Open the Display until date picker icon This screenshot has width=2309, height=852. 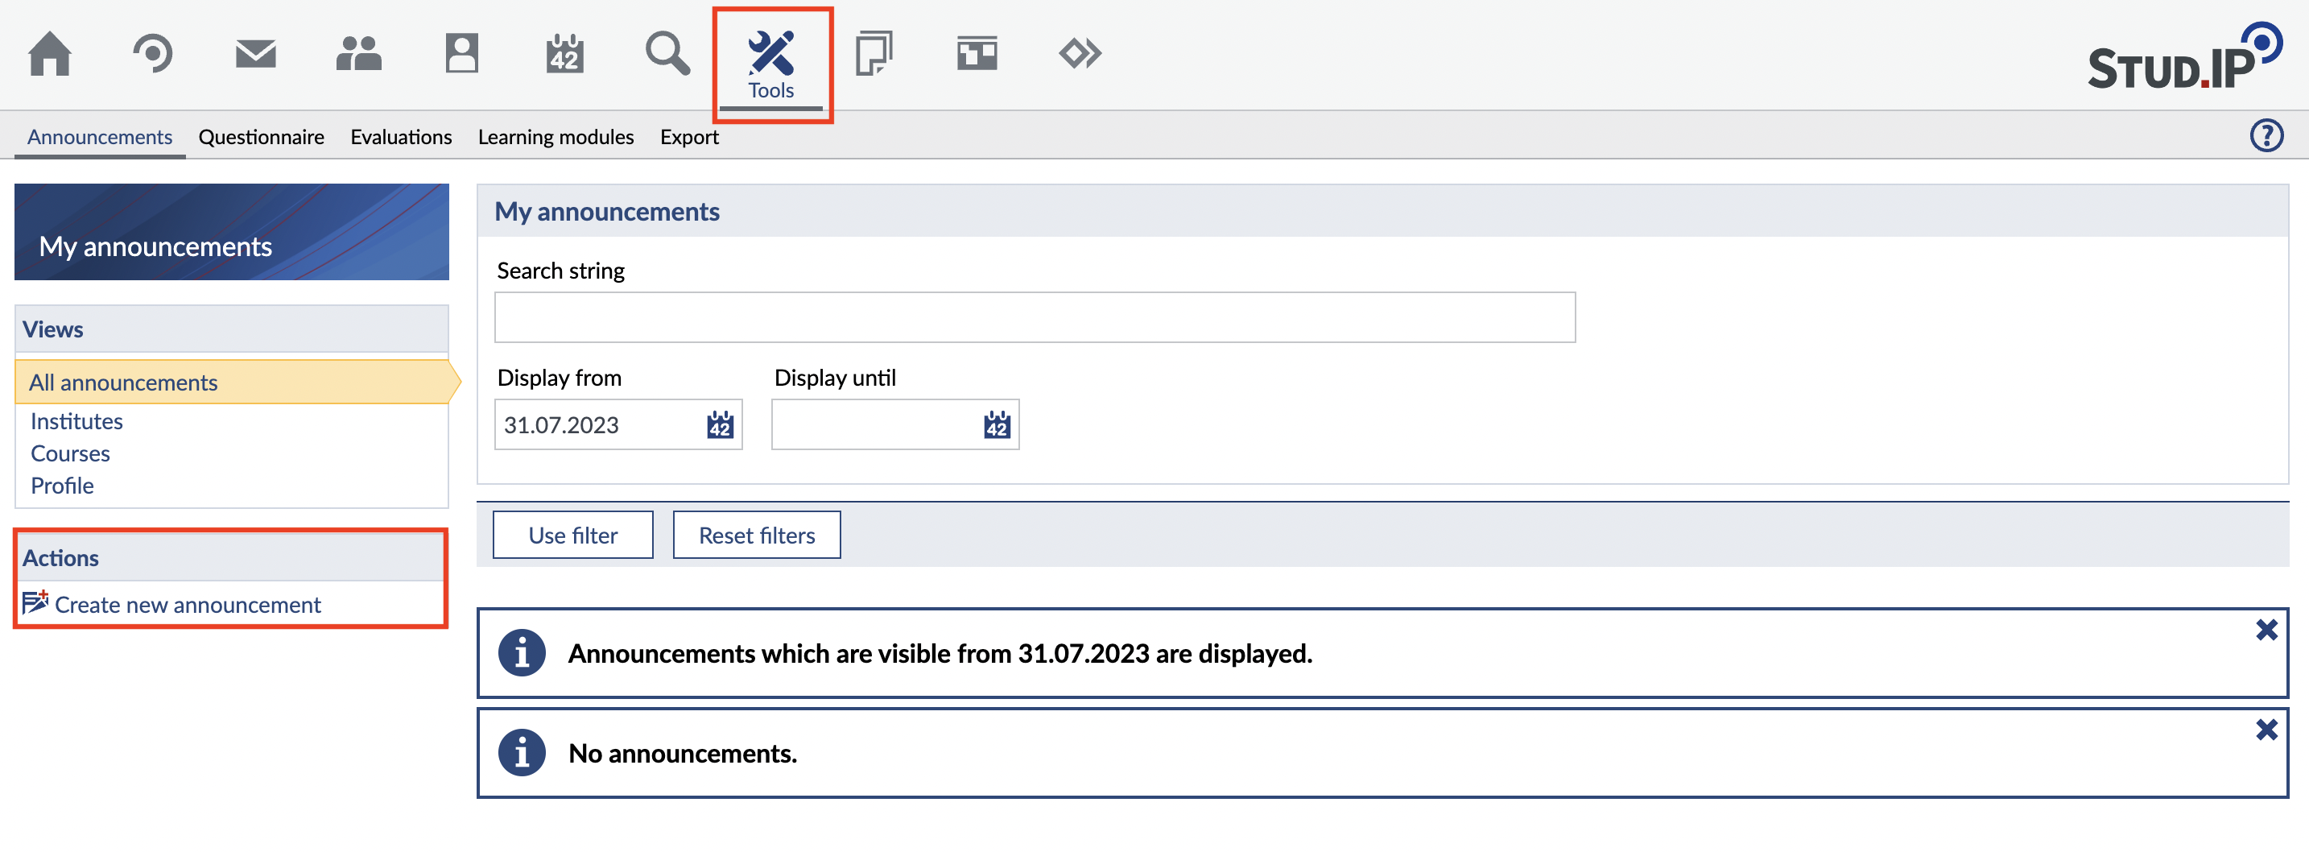997,425
